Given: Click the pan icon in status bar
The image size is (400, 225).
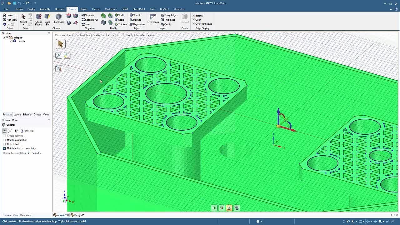Looking at the screenshot, I should [x=375, y=221].
